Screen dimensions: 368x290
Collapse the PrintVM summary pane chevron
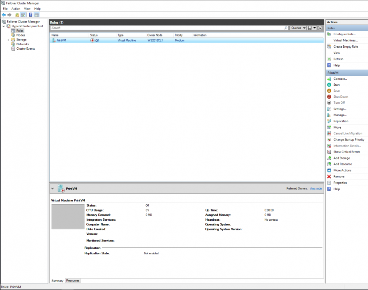[52, 188]
